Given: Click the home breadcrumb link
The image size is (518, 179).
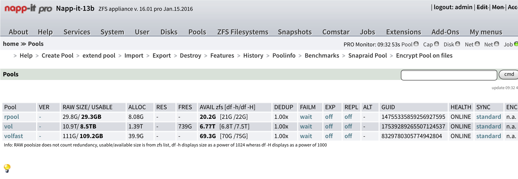Looking at the screenshot, I should pyautogui.click(x=11, y=44).
